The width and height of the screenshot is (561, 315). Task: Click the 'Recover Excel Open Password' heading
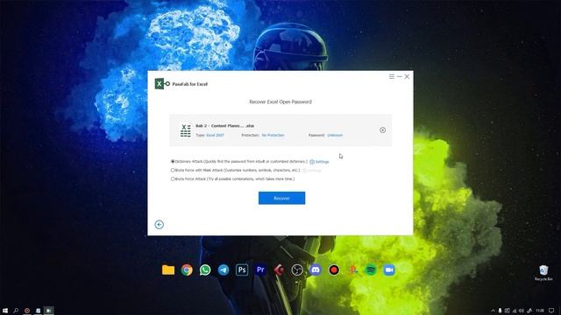point(280,101)
